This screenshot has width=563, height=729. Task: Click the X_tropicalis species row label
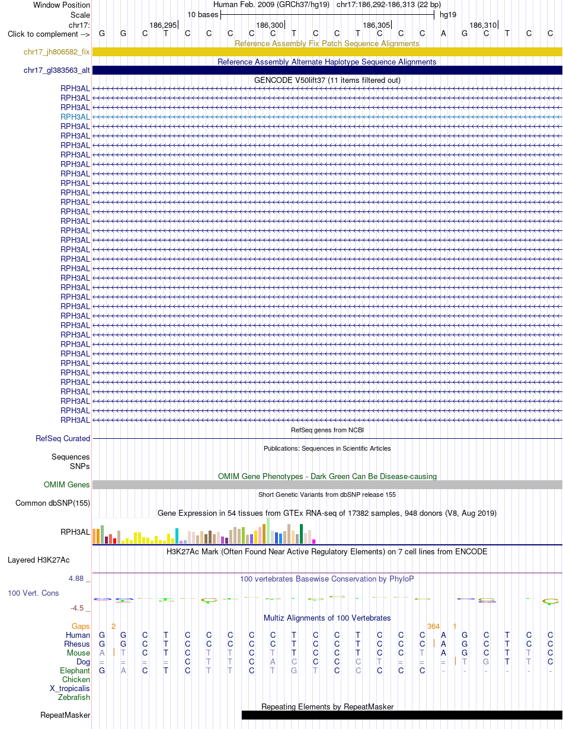pyautogui.click(x=70, y=689)
